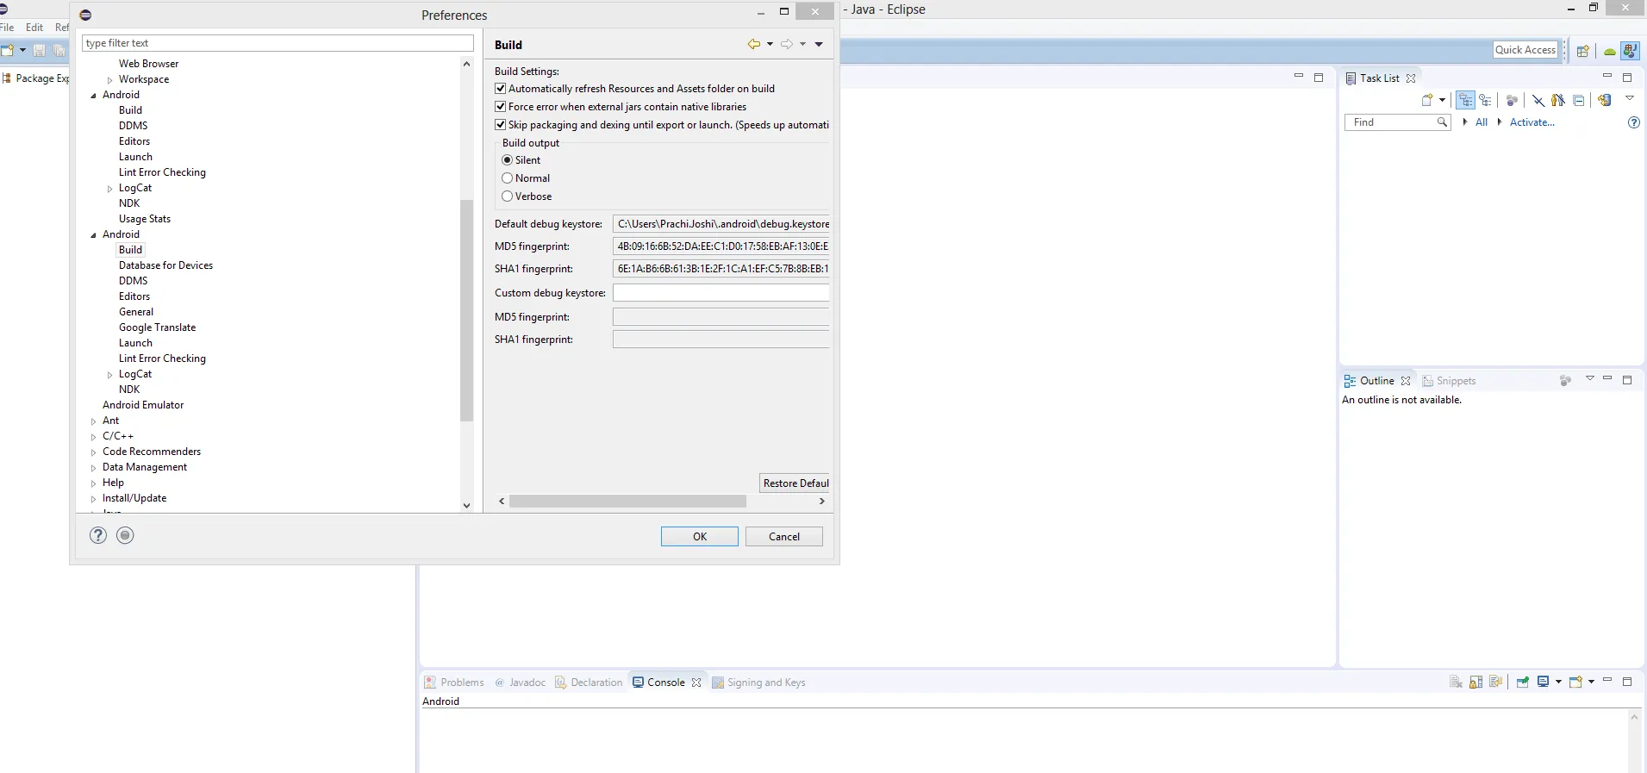The image size is (1647, 773).
Task: Switch to the Javadoc tab
Action: 520,683
